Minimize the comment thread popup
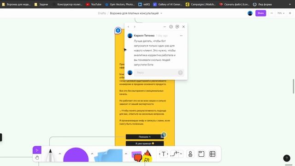Viewport: 295px width, 166px height. (165, 27)
